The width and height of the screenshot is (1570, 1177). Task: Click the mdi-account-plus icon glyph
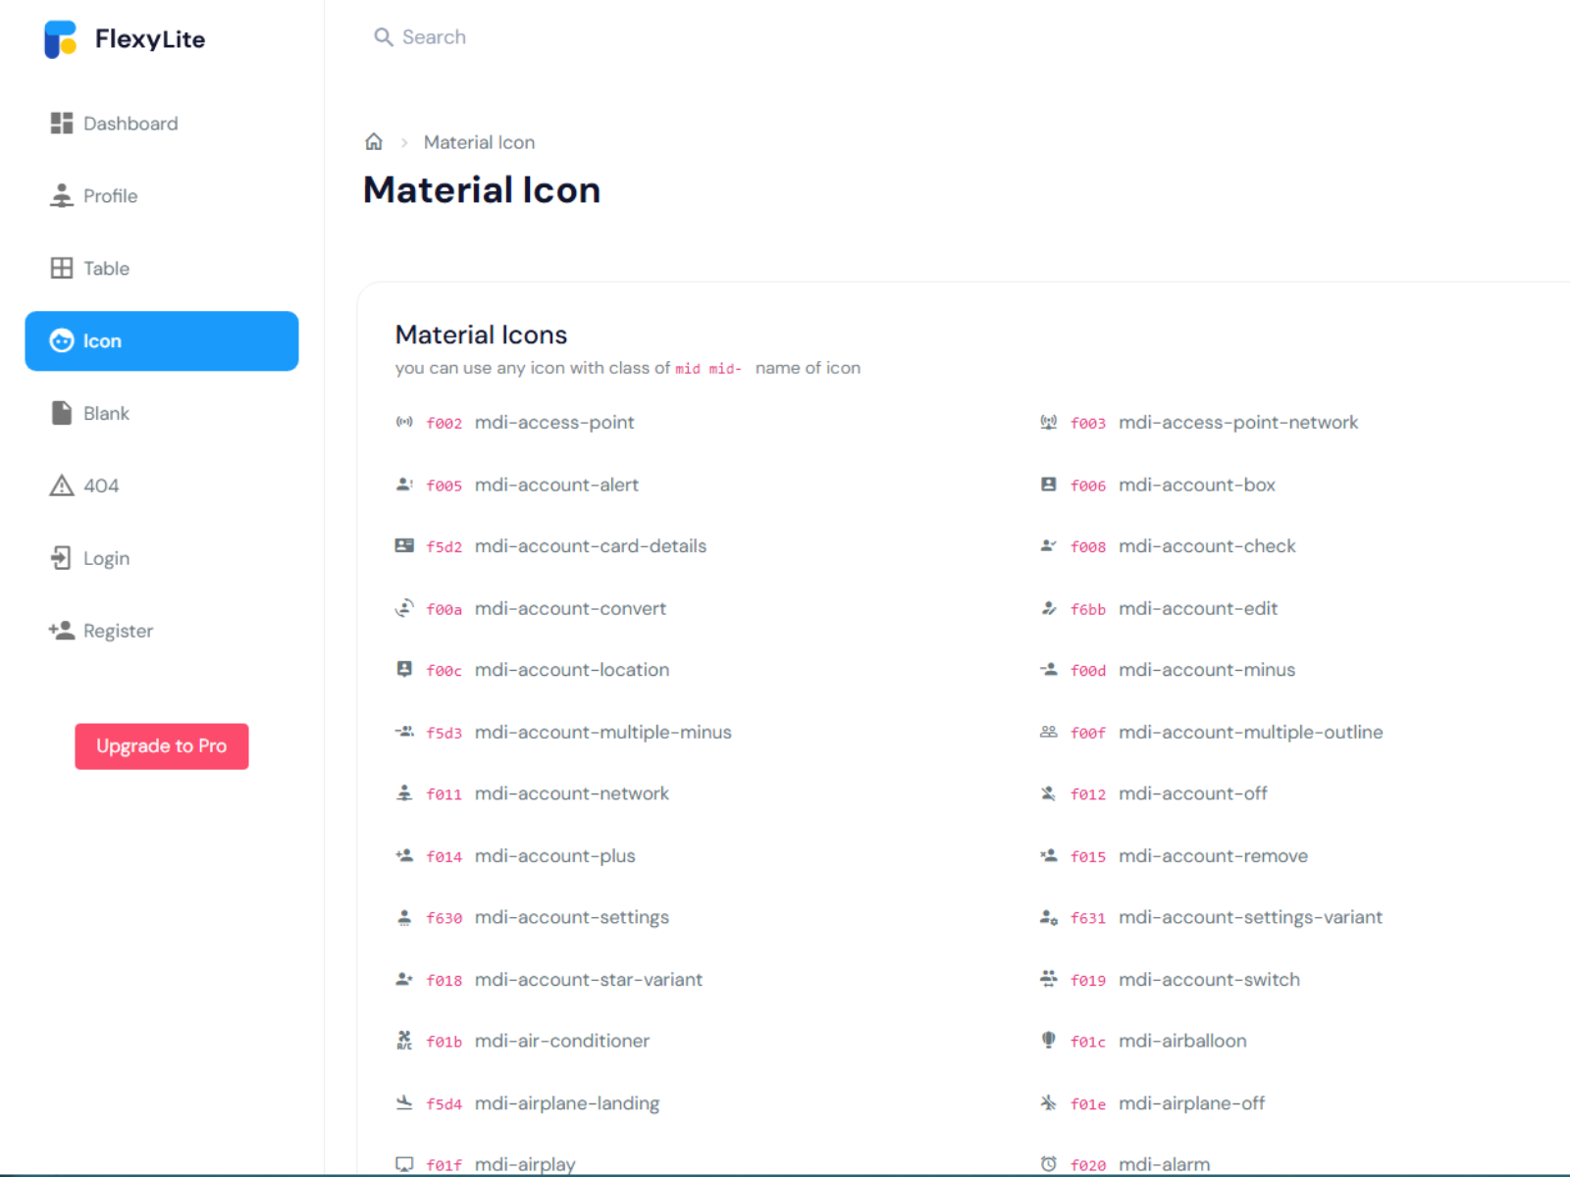tap(404, 855)
